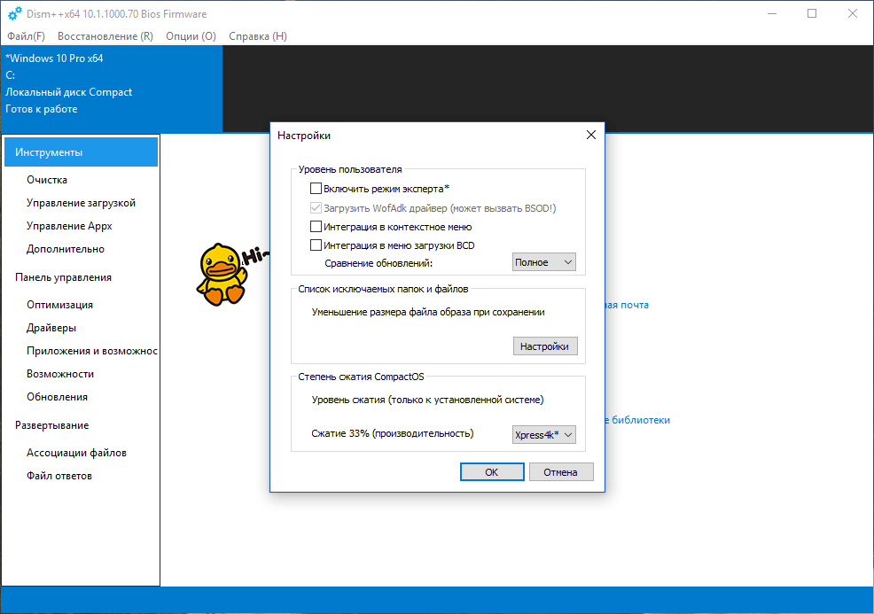Viewport: 874px width, 614px height.
Task: Open the Xpress4k* compression dropdown
Action: point(544,435)
